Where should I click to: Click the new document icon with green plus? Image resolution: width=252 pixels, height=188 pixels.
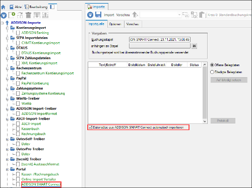point(12,15)
